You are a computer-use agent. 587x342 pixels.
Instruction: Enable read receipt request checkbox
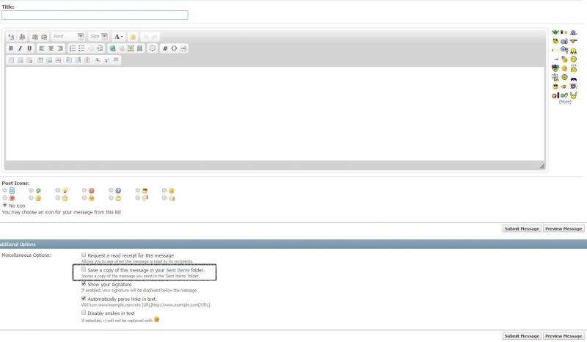click(84, 255)
